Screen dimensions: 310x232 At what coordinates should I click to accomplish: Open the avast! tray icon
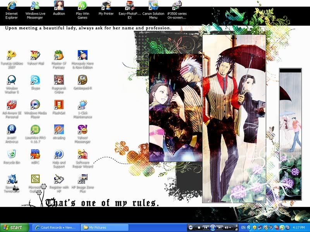coord(288,227)
